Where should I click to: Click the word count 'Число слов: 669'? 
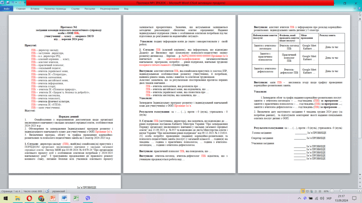point(33,191)
